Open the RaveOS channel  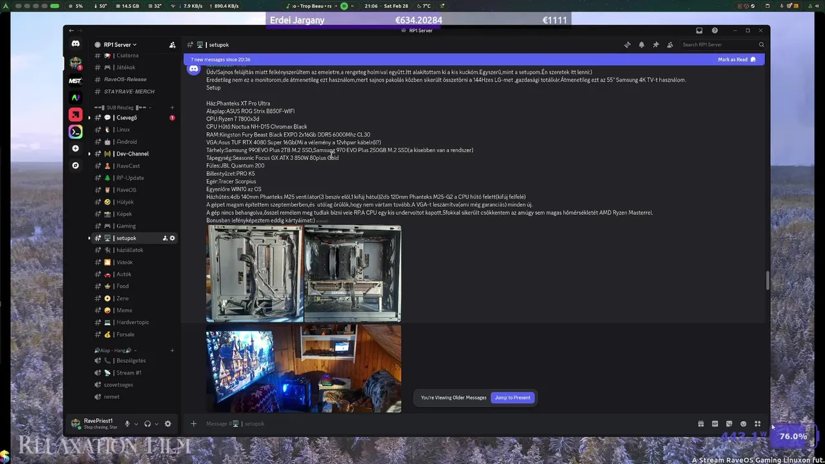pyautogui.click(x=134, y=190)
